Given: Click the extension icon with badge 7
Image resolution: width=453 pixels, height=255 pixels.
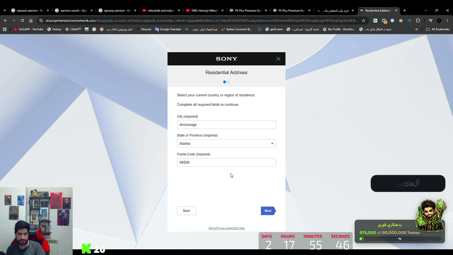Looking at the screenshot, I should click(384, 21).
